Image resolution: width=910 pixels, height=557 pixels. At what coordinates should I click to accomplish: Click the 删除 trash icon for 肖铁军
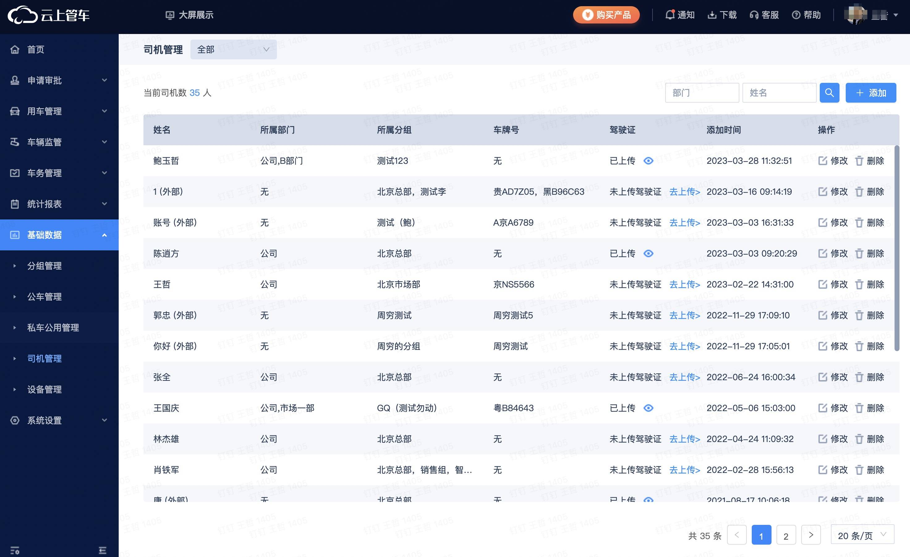point(859,470)
